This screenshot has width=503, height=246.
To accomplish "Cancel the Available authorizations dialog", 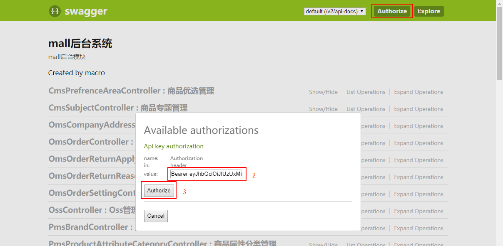I will [156, 216].
